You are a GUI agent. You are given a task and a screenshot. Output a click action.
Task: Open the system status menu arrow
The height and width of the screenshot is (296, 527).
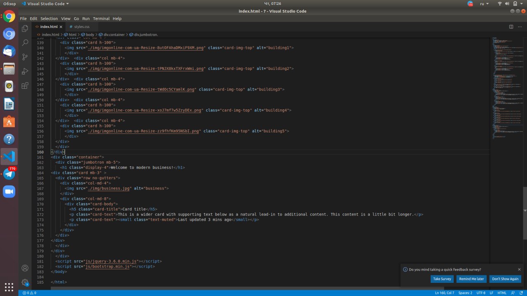pyautogui.click(x=522, y=3)
